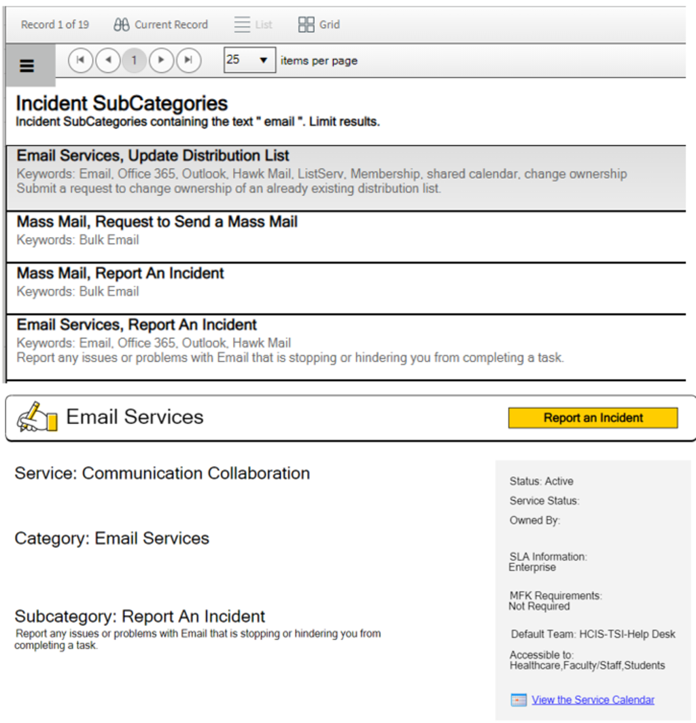Choose Email Services, Report An Incident result
The height and width of the screenshot is (723, 696).
point(137,325)
